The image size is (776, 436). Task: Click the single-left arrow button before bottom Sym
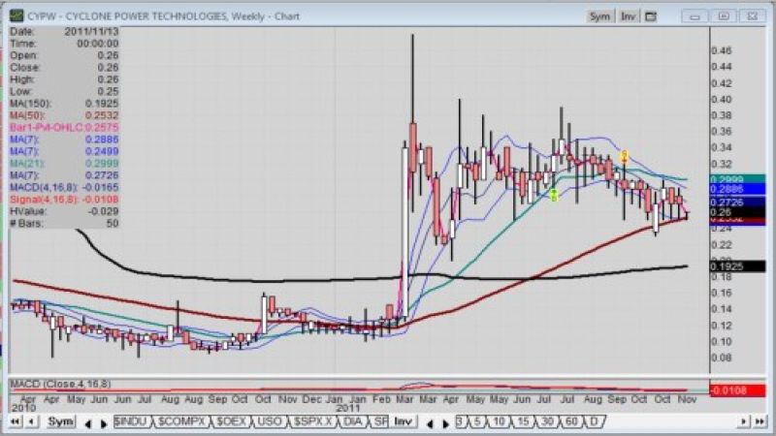coord(32,421)
